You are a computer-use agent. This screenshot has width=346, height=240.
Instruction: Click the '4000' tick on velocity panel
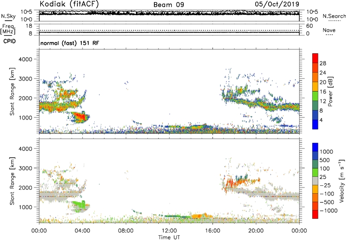25,149
